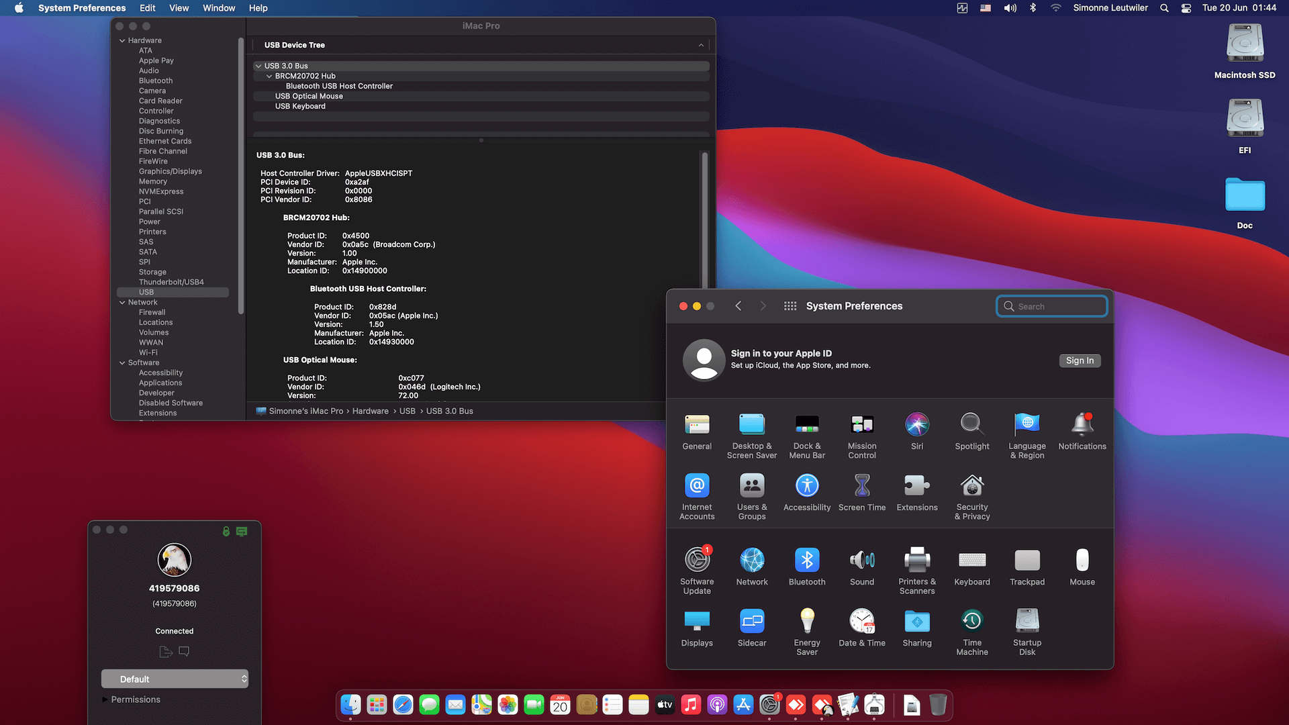
Task: Open Extensions pane in System Preferences
Action: pyautogui.click(x=917, y=492)
